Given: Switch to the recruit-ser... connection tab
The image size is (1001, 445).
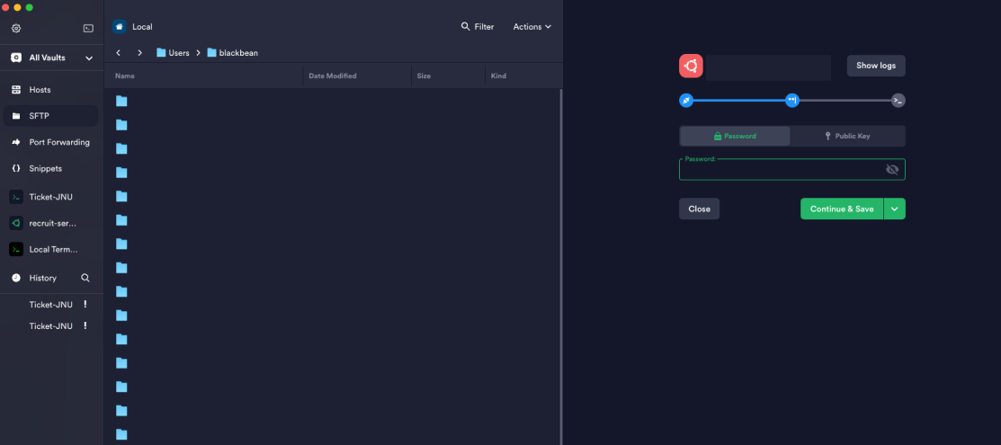Looking at the screenshot, I should click(x=51, y=224).
